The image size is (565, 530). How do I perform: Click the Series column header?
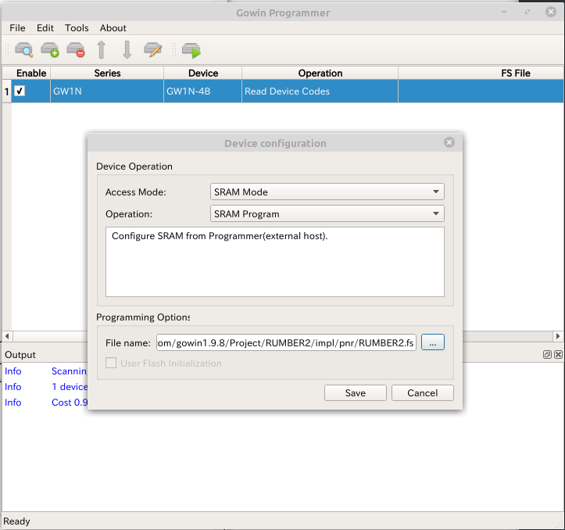[107, 73]
